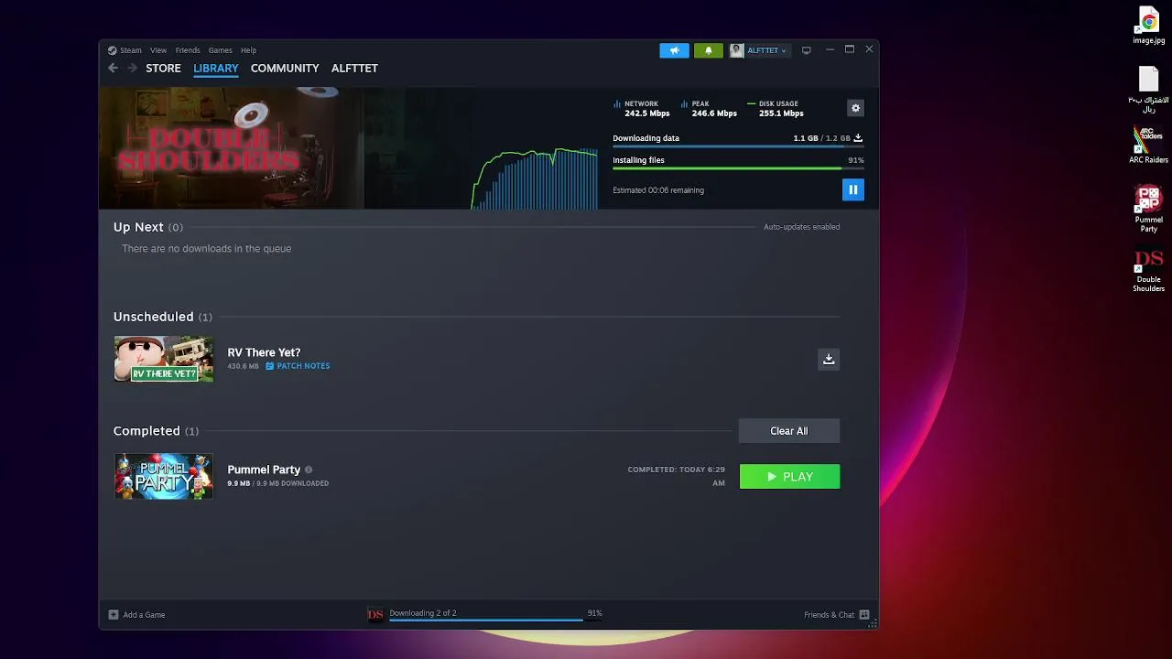The height and width of the screenshot is (659, 1172).
Task: Open Pummel Party desktop shortcut
Action: 1148,209
